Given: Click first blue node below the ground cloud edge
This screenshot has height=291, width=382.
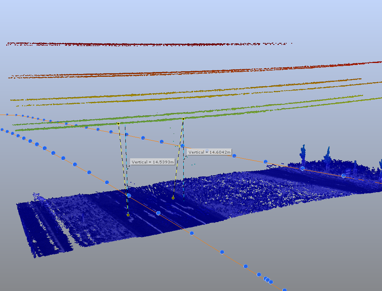Looking at the screenshot, I should [x=192, y=233].
